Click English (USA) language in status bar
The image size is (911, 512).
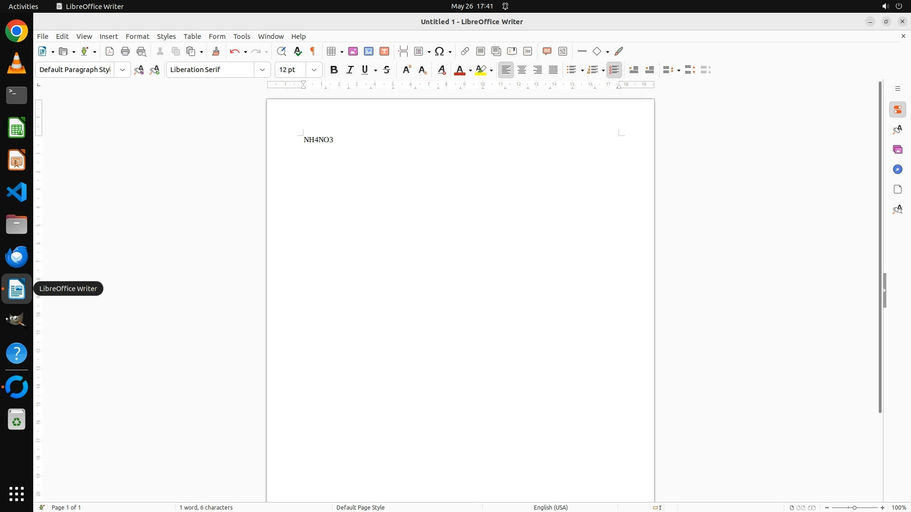pyautogui.click(x=550, y=507)
